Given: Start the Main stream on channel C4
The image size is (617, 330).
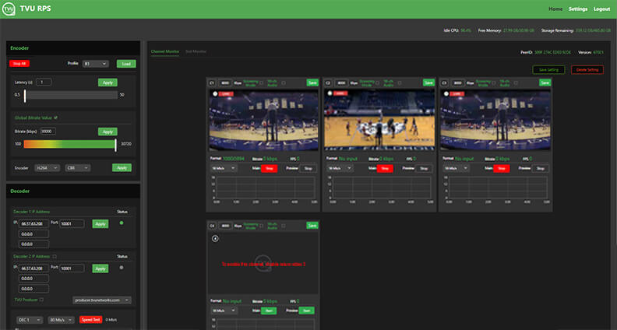Looking at the screenshot, I should (269, 311).
